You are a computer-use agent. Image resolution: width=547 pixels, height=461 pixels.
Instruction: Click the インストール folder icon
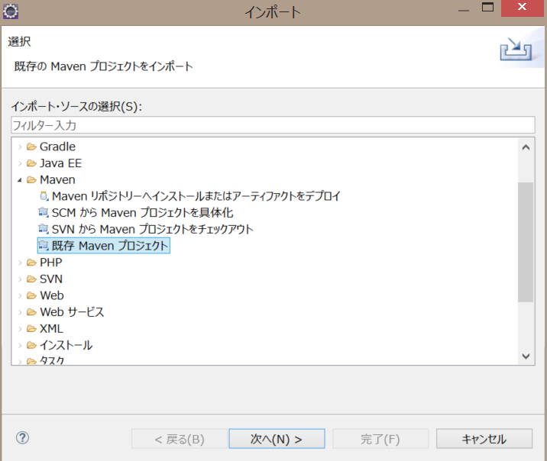click(x=31, y=345)
